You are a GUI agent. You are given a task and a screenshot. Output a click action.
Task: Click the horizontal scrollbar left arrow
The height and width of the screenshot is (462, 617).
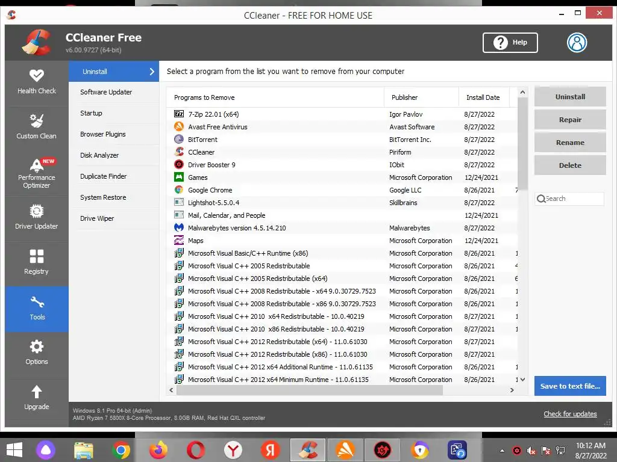pyautogui.click(x=171, y=390)
